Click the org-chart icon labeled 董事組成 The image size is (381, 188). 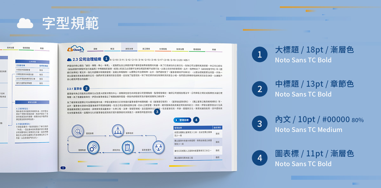tap(118, 130)
